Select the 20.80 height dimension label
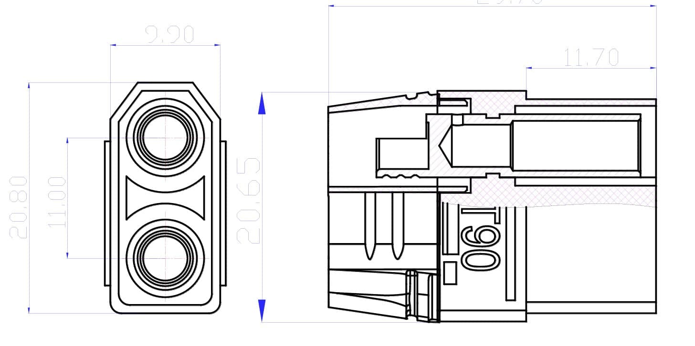The image size is (695, 346). point(19,207)
